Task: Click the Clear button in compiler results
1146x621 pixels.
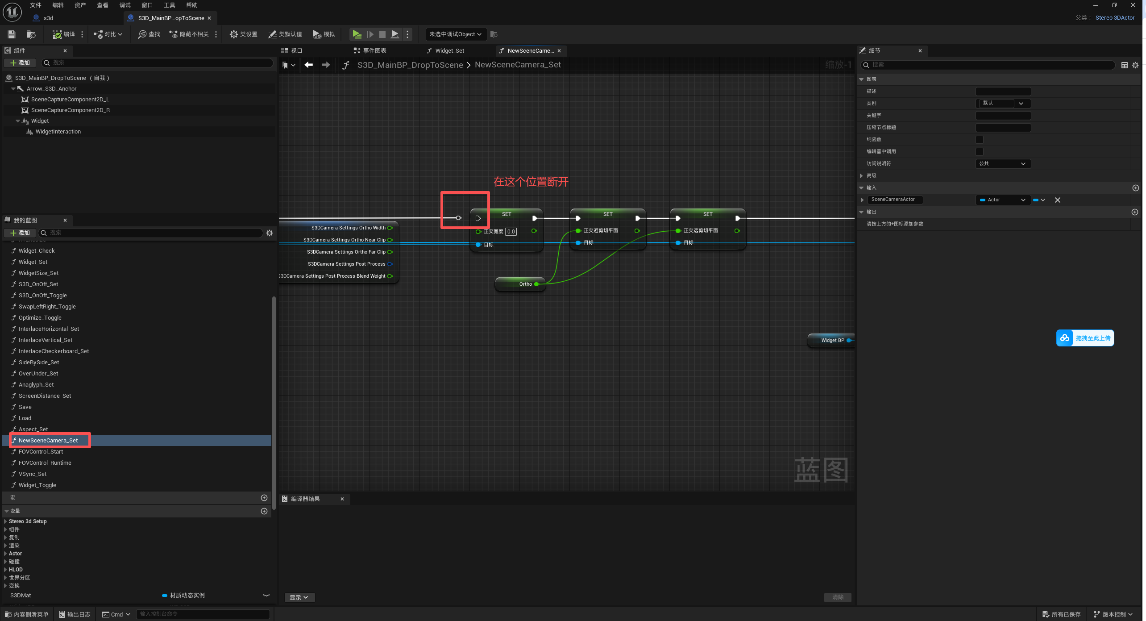Action: [838, 597]
